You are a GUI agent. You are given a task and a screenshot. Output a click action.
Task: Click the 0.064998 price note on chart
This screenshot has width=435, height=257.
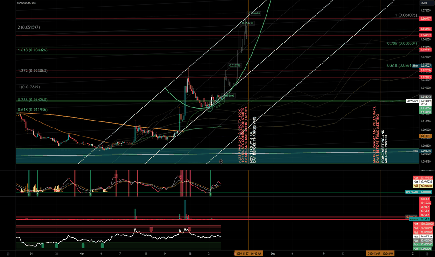tap(254, 14)
